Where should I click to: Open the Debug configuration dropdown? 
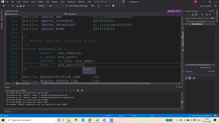42,6
